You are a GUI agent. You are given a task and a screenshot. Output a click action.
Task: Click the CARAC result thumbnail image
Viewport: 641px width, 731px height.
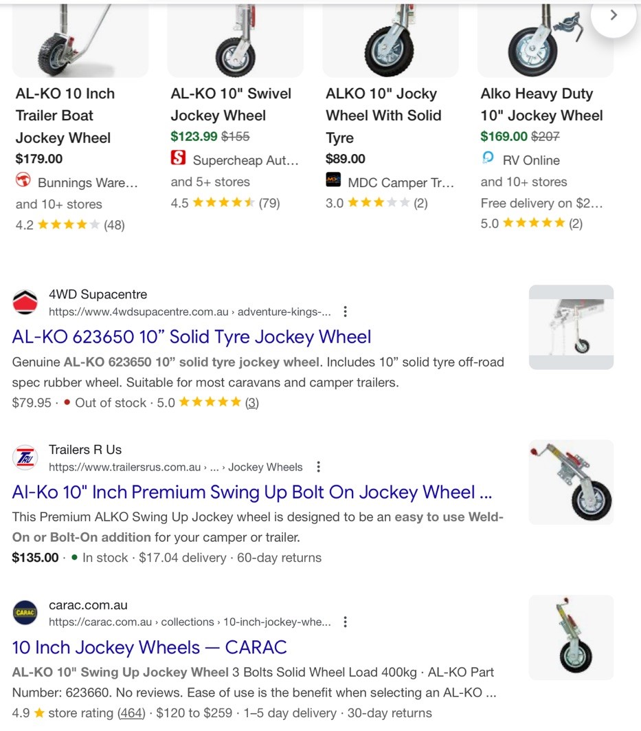click(571, 637)
